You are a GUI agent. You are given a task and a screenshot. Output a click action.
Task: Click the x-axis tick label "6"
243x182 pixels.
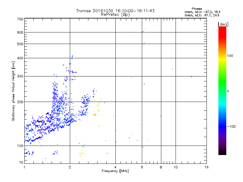(x=142, y=167)
